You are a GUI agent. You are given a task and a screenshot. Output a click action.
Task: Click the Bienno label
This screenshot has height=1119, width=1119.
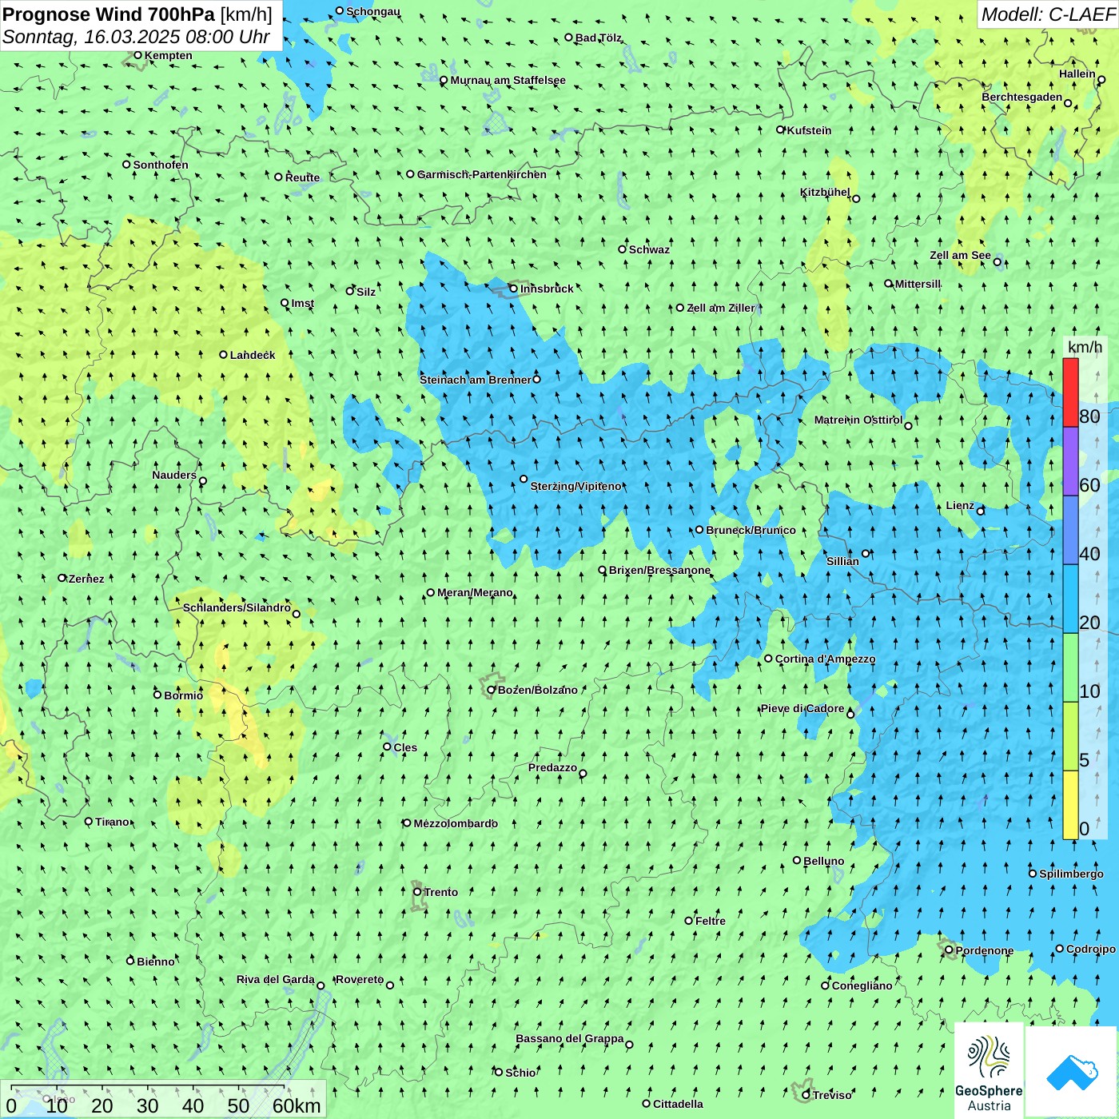pos(155,962)
